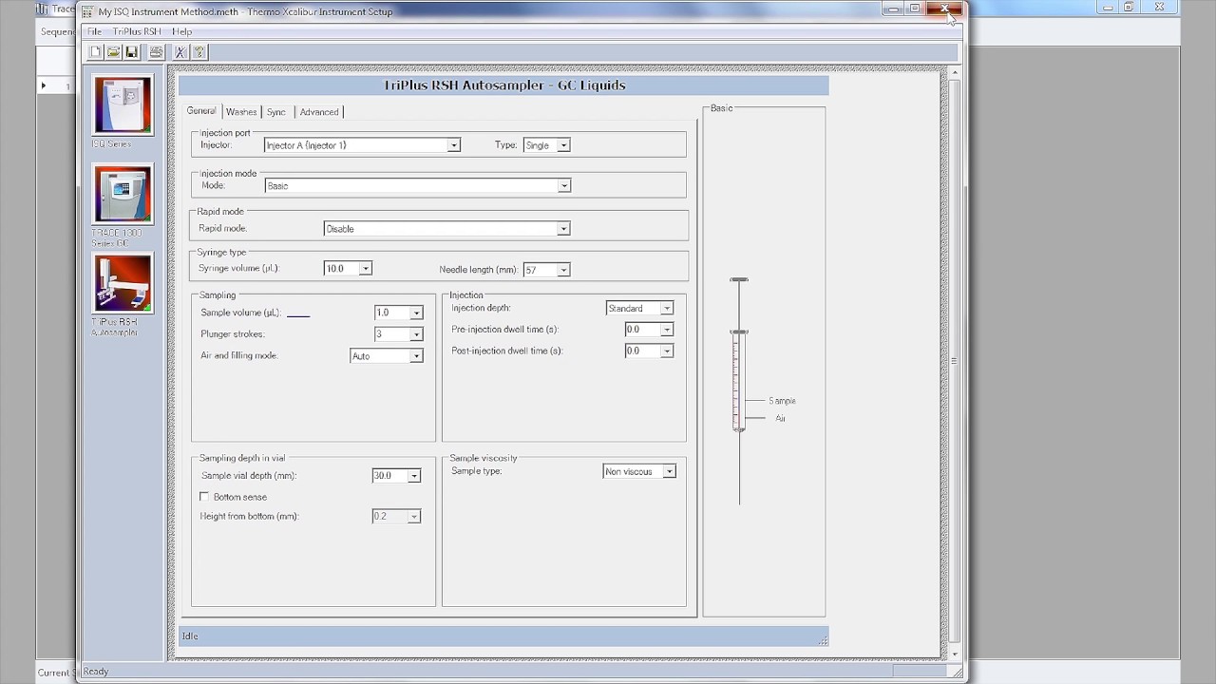This screenshot has height=684, width=1216.
Task: Open the Post-injection dwell time dropdown
Action: (667, 351)
